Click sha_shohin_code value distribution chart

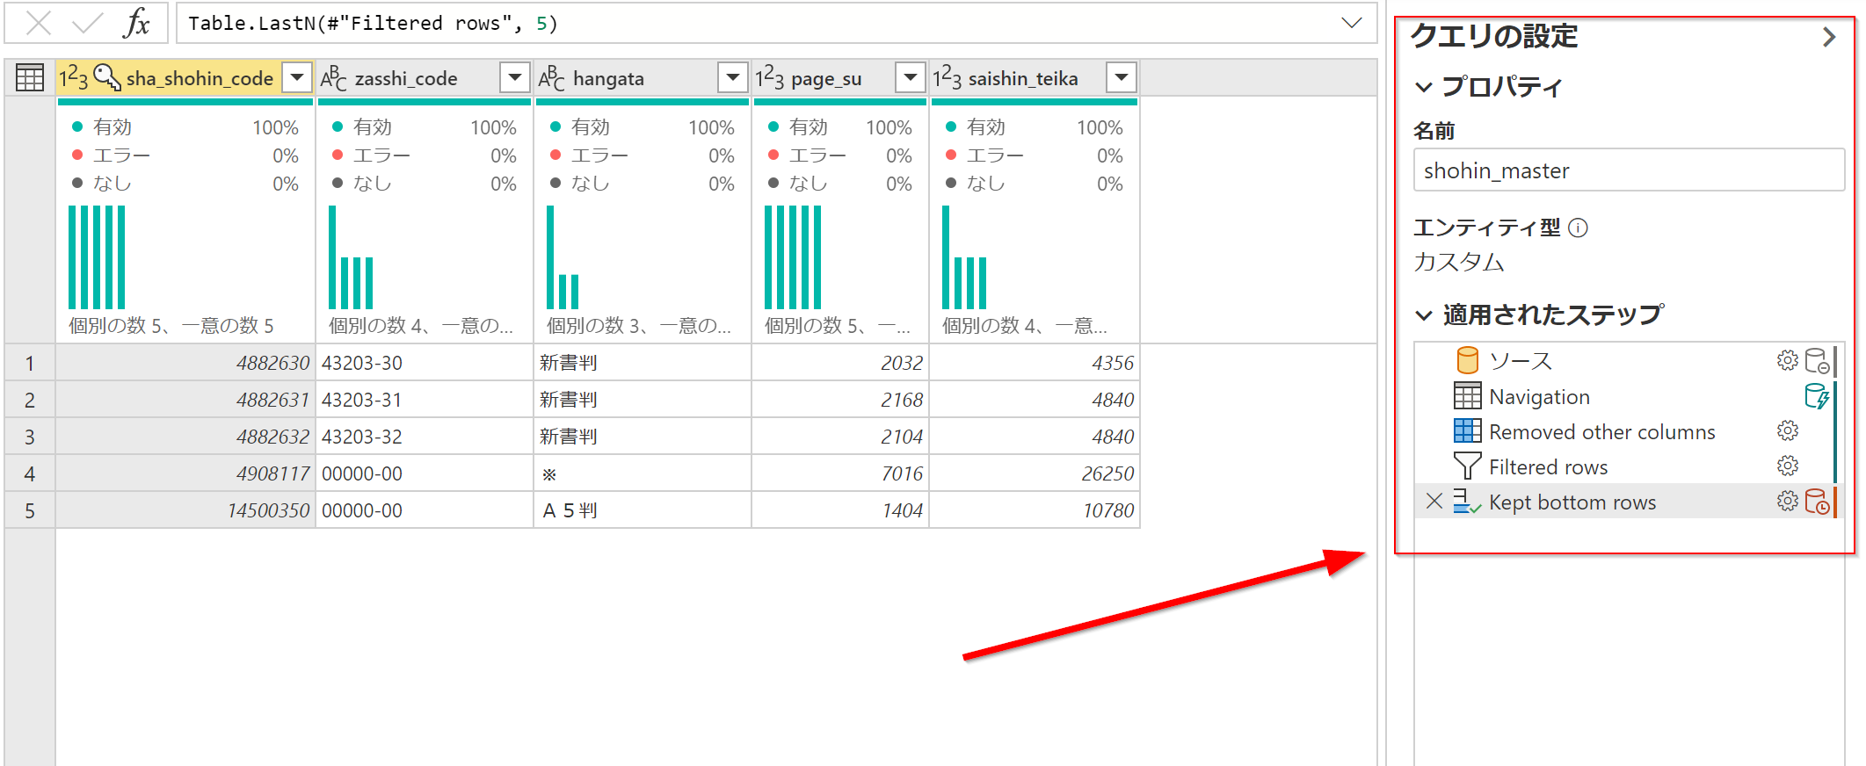pyautogui.click(x=97, y=257)
